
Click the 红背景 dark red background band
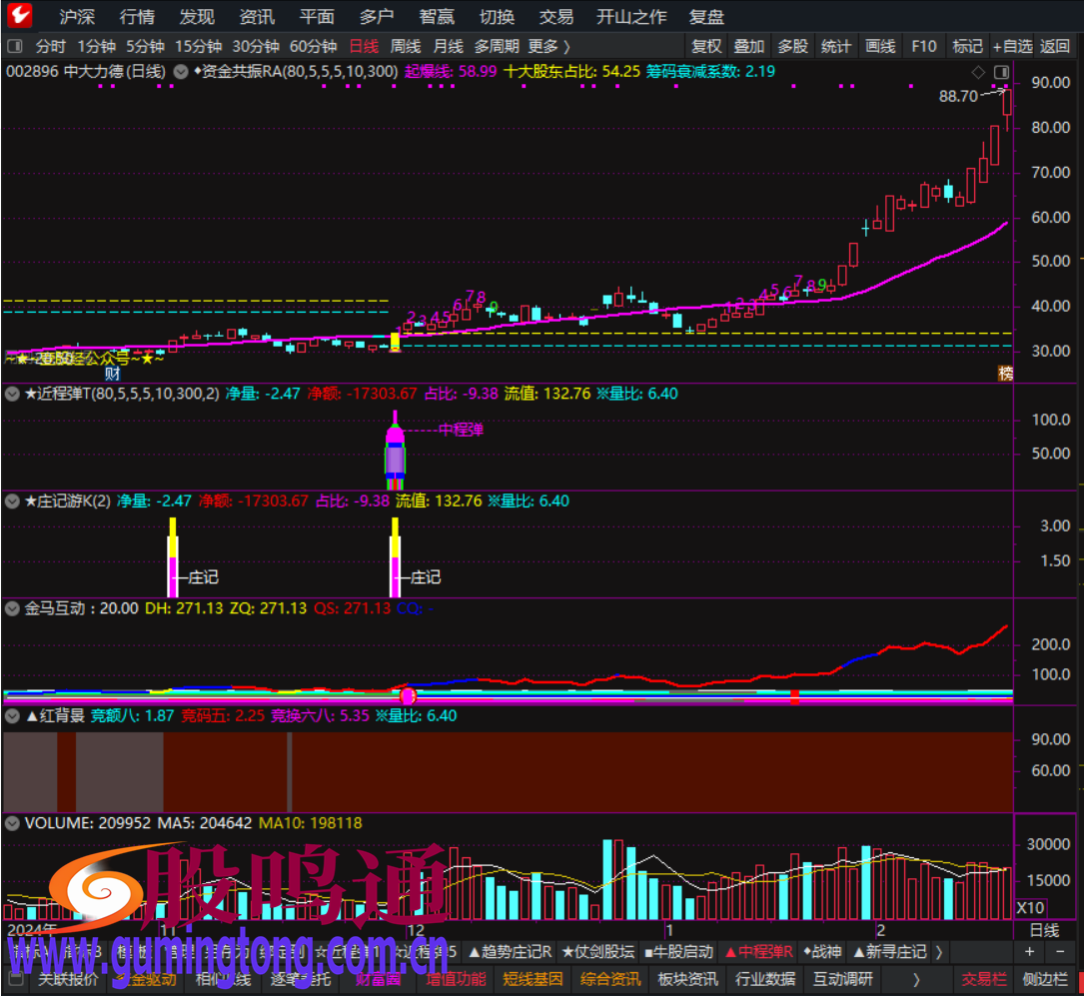[599, 771]
